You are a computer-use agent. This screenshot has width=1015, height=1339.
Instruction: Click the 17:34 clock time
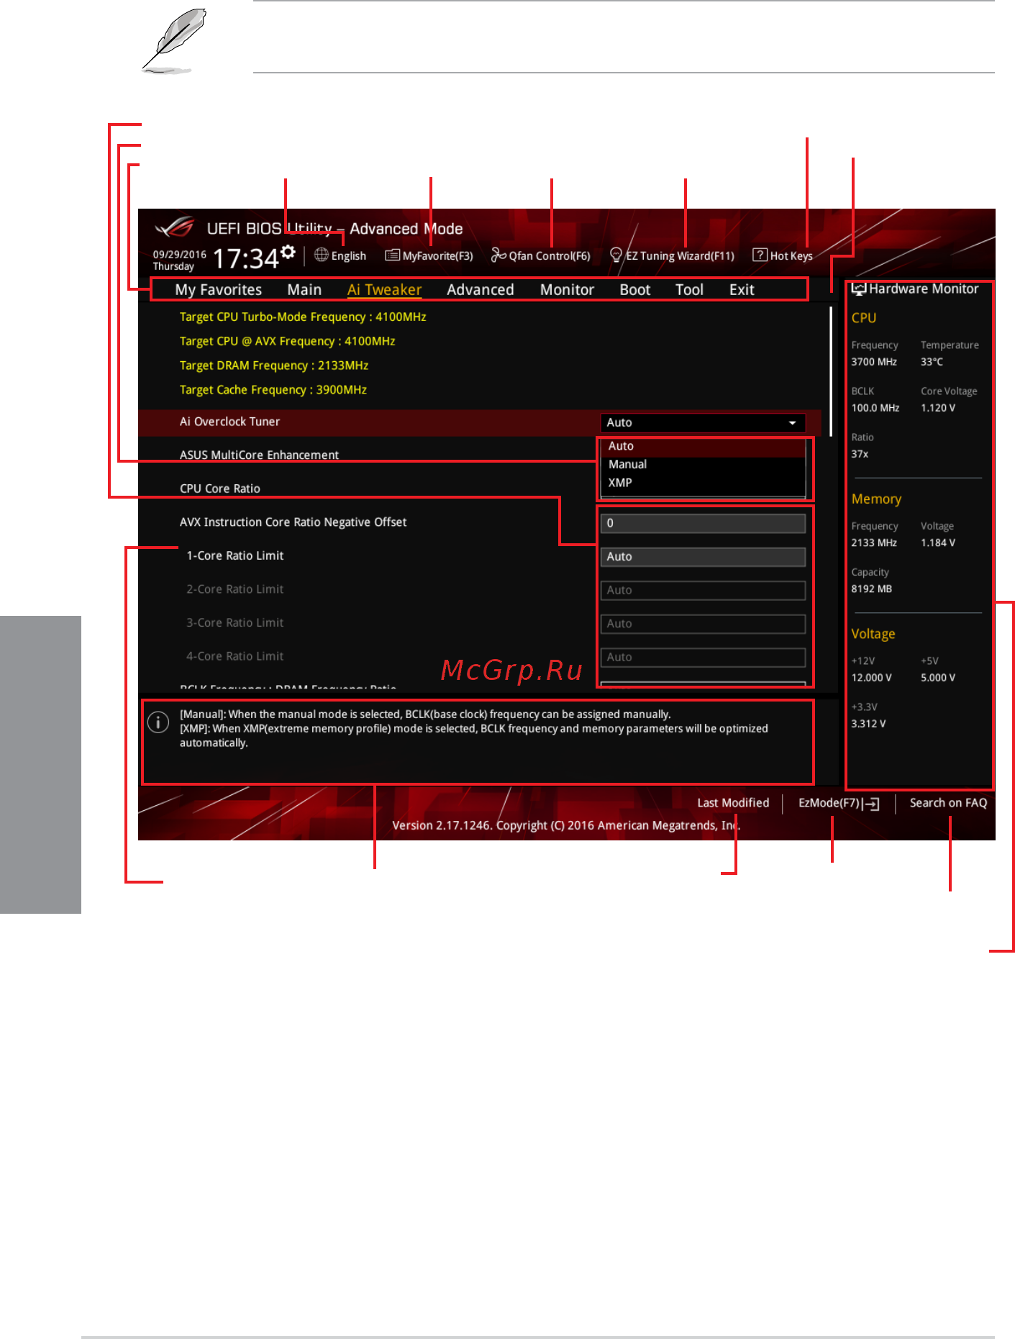point(245,259)
